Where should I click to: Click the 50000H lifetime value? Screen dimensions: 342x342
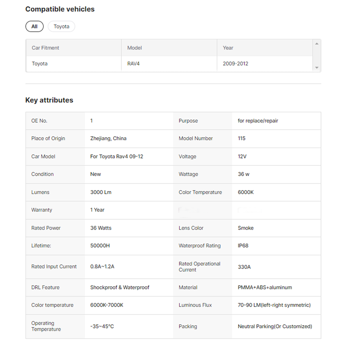coord(100,246)
